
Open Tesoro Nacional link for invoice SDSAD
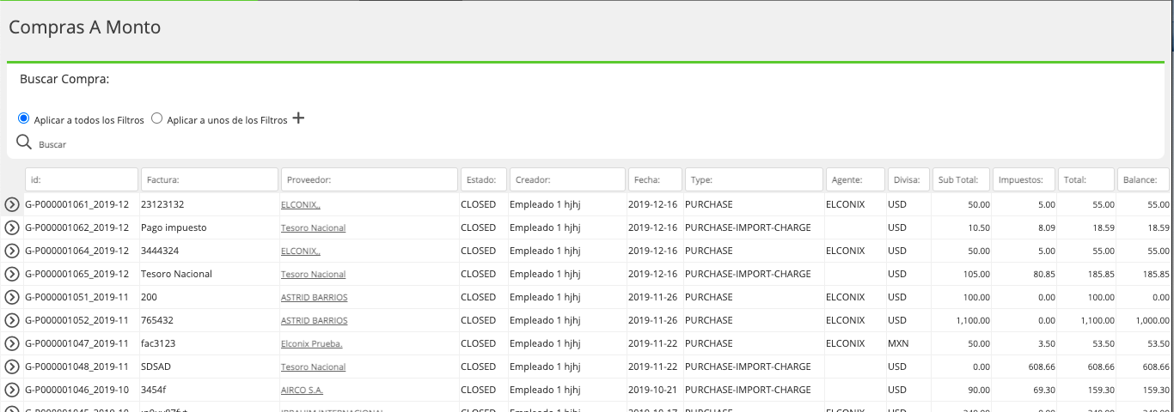313,367
